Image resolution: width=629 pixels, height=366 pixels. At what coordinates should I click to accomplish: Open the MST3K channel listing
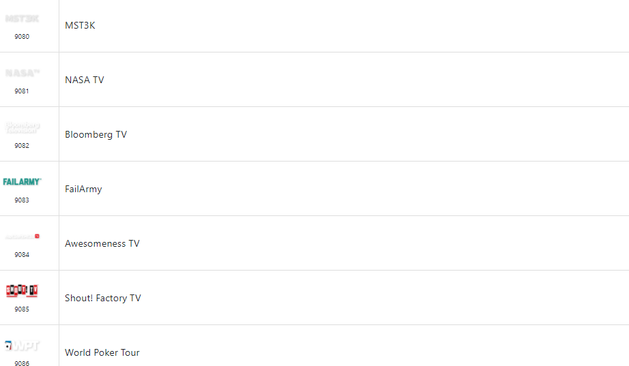(80, 25)
